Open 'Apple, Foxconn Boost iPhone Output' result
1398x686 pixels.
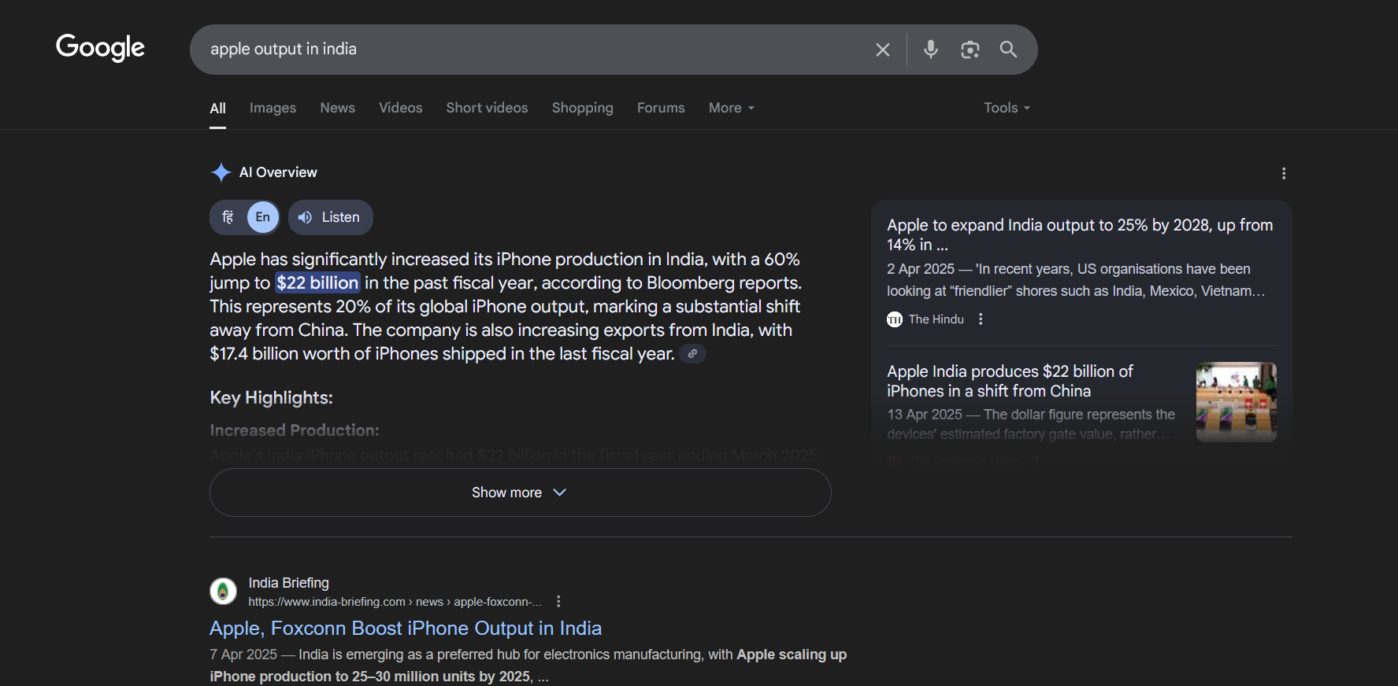[406, 628]
